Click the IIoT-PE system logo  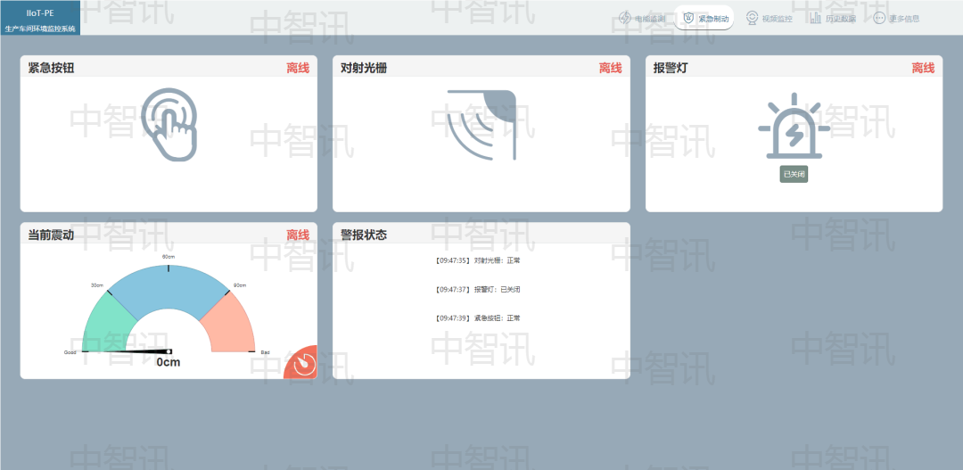(40, 18)
